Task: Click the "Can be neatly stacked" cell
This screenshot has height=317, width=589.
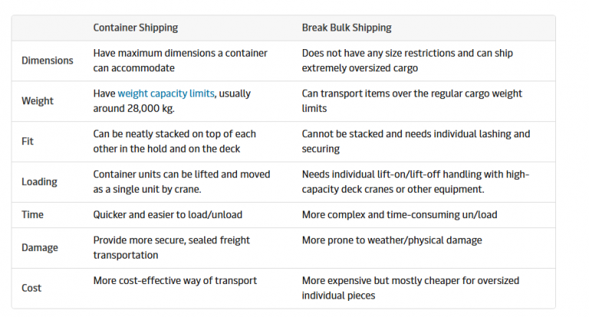Action: [x=175, y=140]
